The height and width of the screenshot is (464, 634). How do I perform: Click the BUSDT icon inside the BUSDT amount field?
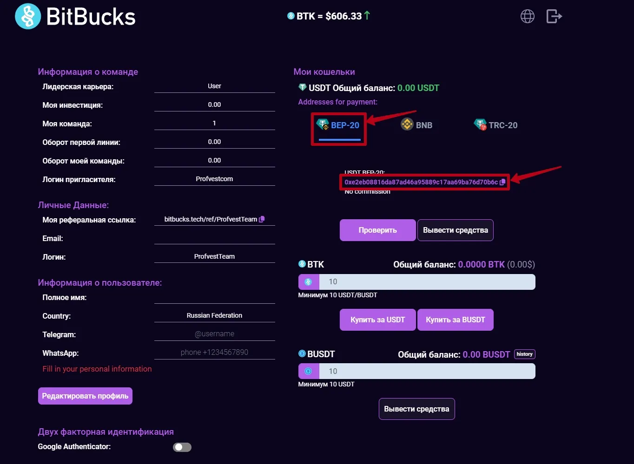pyautogui.click(x=308, y=371)
